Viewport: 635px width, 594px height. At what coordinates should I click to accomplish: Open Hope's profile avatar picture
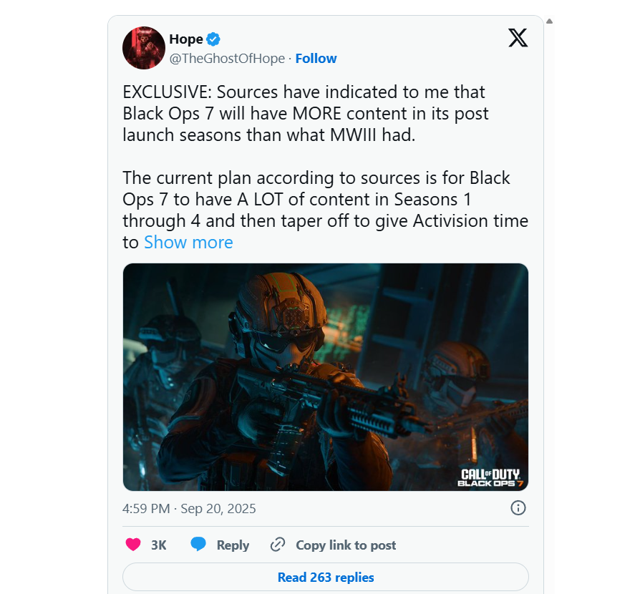point(144,48)
